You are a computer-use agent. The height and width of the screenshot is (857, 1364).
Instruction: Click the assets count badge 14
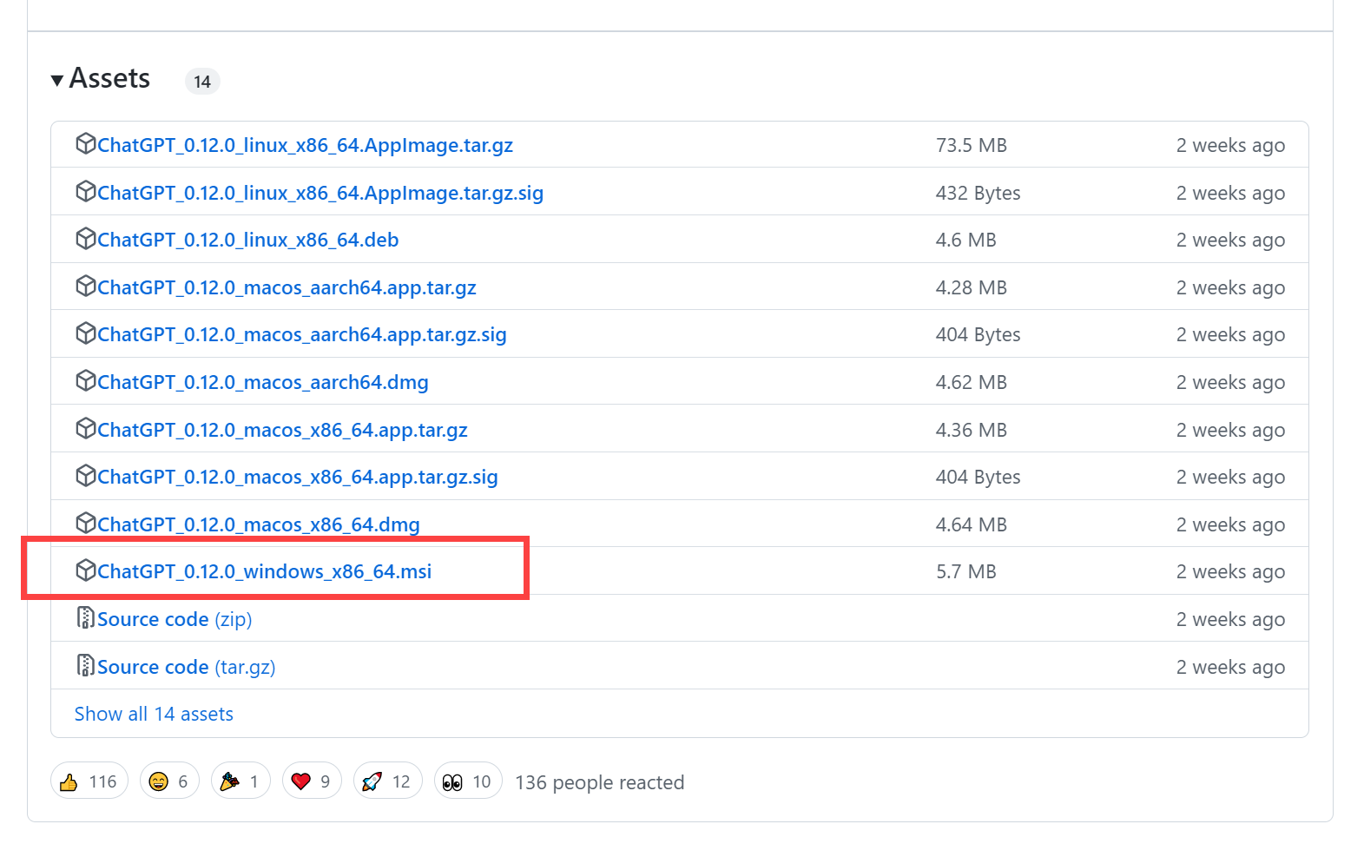(202, 82)
